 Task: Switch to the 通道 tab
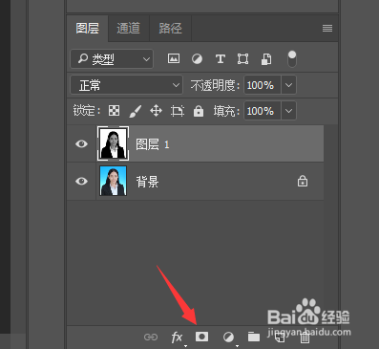pos(129,28)
